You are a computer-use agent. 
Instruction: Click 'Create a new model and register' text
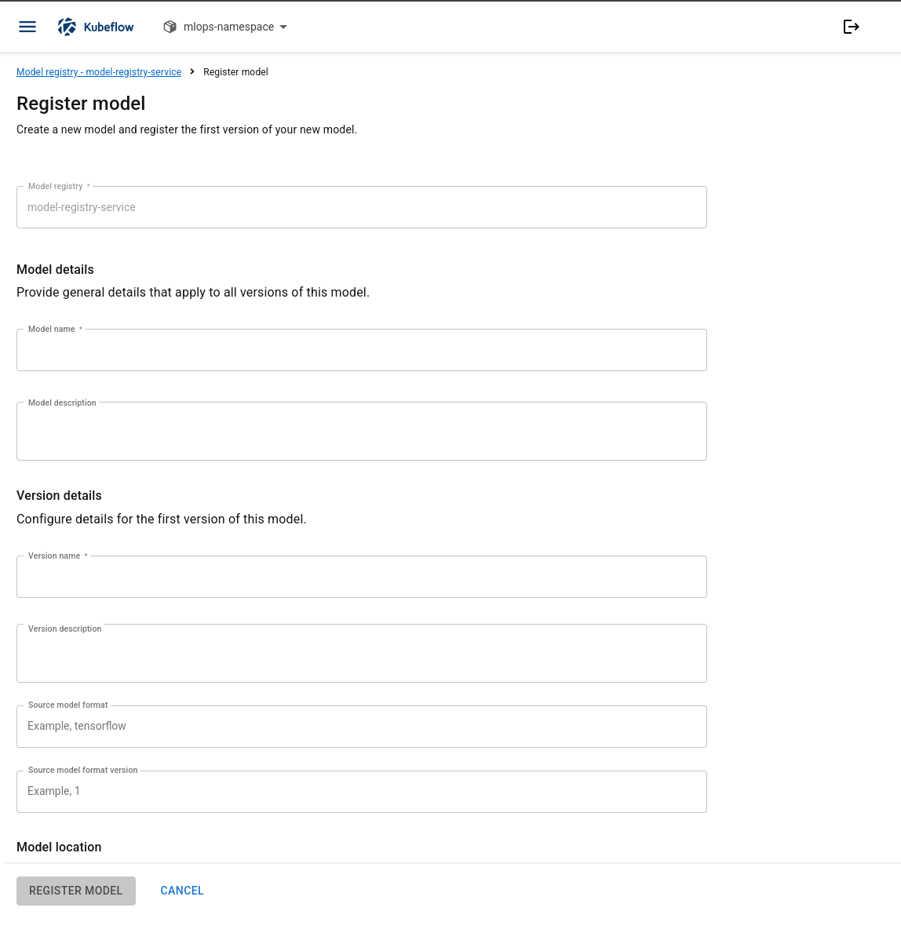[187, 129]
